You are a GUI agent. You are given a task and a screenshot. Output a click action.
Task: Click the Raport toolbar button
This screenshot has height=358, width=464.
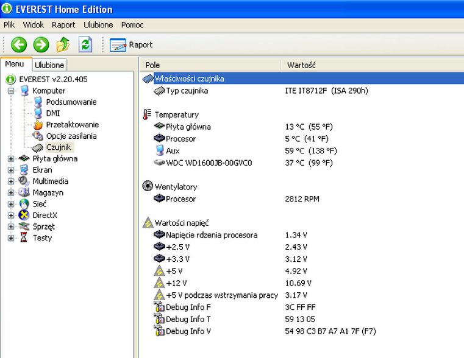[131, 45]
